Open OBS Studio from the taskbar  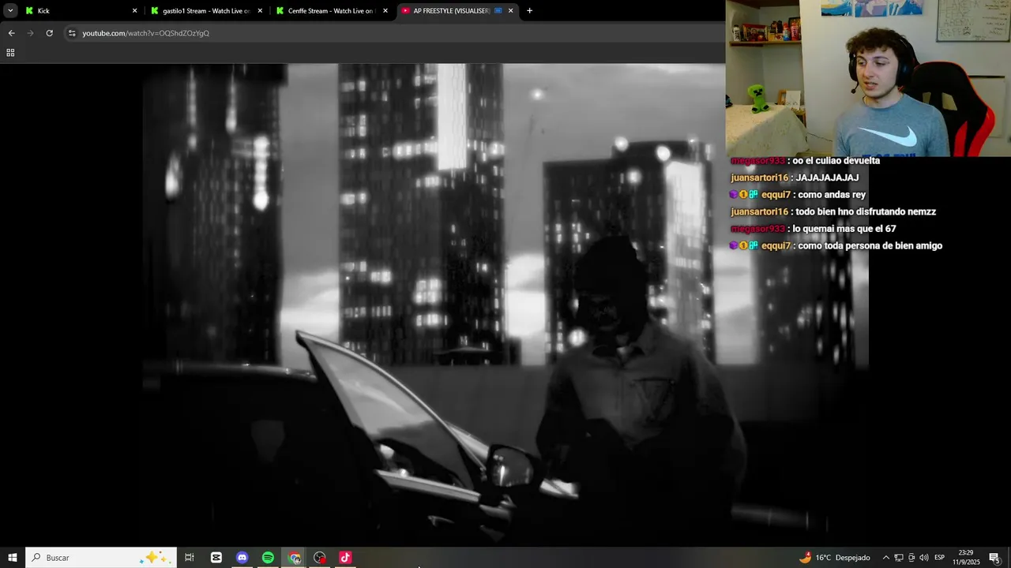pyautogui.click(x=320, y=558)
